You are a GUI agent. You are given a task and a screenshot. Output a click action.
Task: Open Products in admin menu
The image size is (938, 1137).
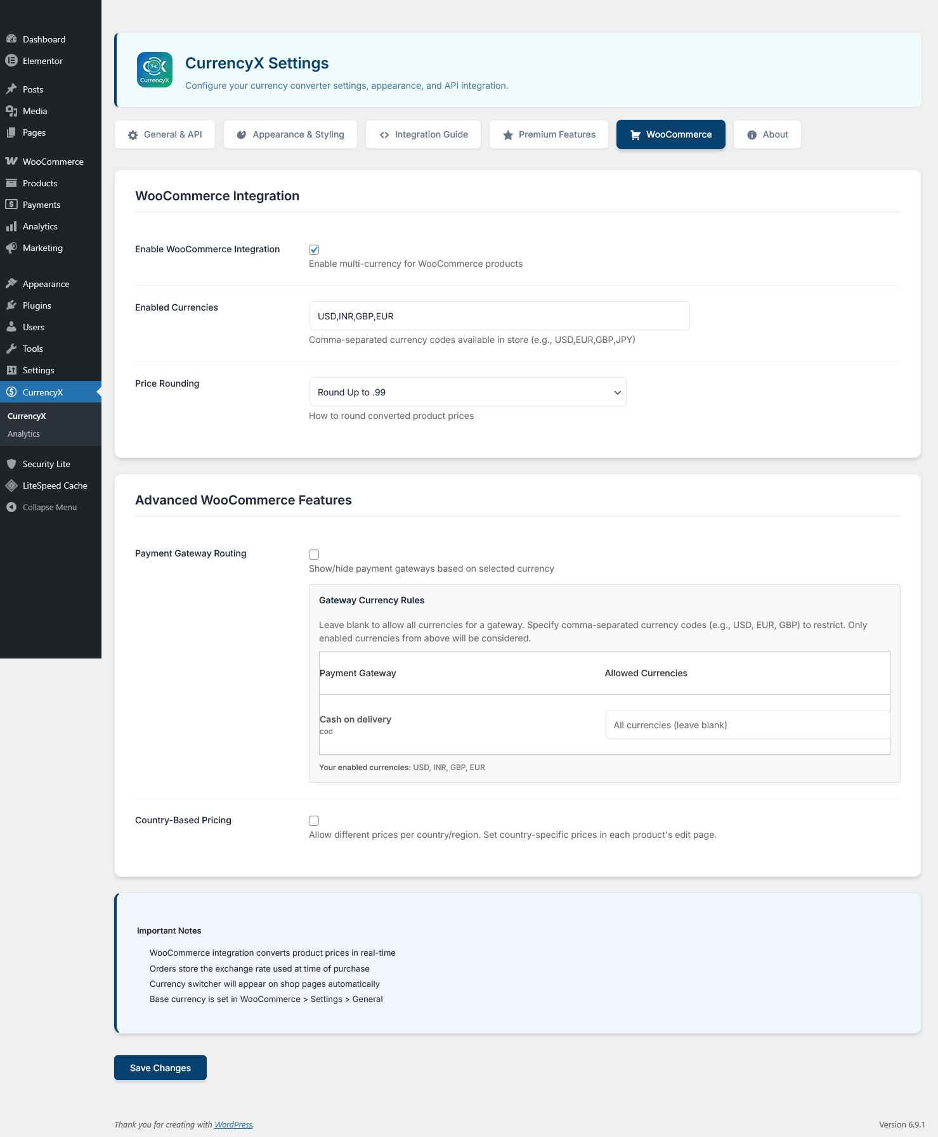pos(51,183)
